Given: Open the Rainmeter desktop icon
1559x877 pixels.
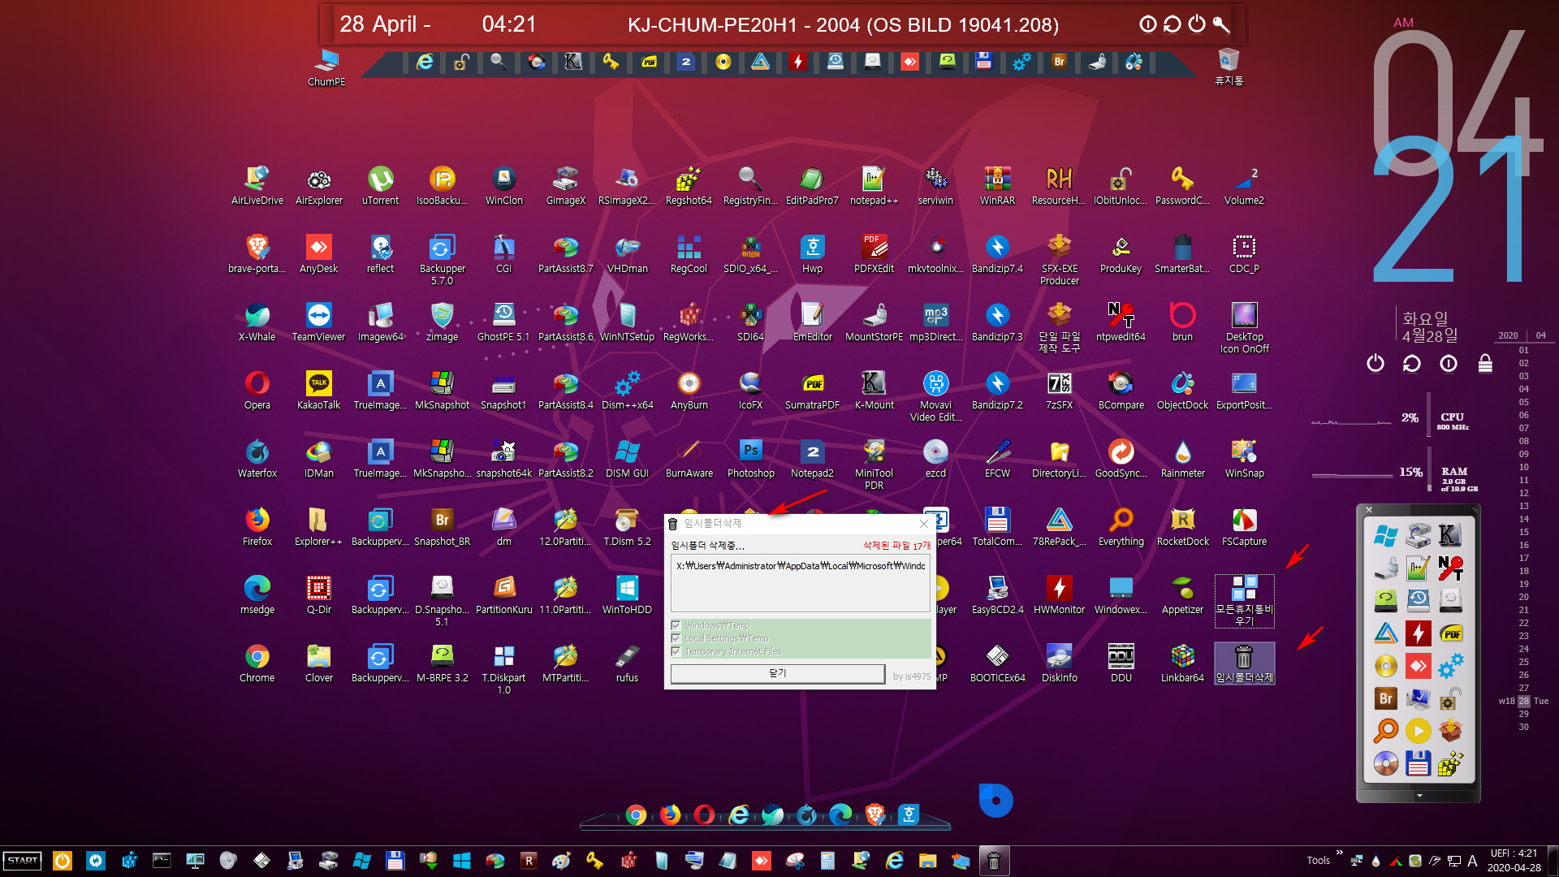Looking at the screenshot, I should [1182, 459].
